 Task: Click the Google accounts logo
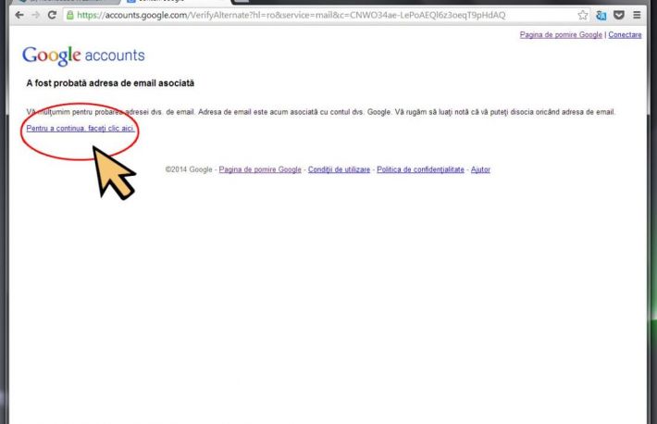coord(83,56)
